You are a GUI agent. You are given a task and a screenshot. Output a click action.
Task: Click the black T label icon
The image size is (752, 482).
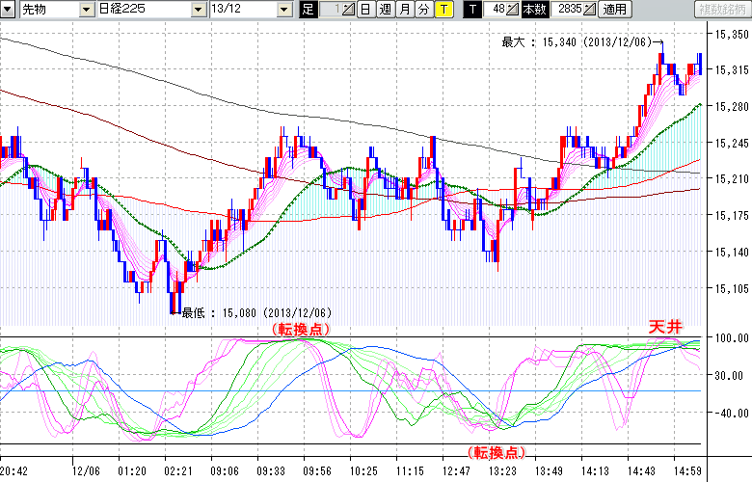[x=471, y=10]
